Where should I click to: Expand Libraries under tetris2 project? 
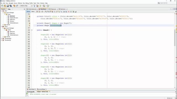(3, 37)
